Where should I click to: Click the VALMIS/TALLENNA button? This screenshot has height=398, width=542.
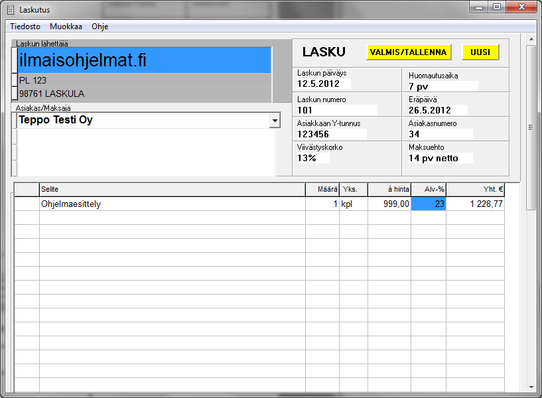(x=409, y=52)
